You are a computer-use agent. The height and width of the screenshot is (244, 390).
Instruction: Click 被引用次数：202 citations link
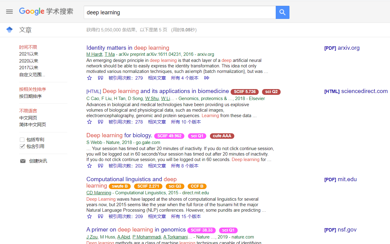tap(126, 166)
